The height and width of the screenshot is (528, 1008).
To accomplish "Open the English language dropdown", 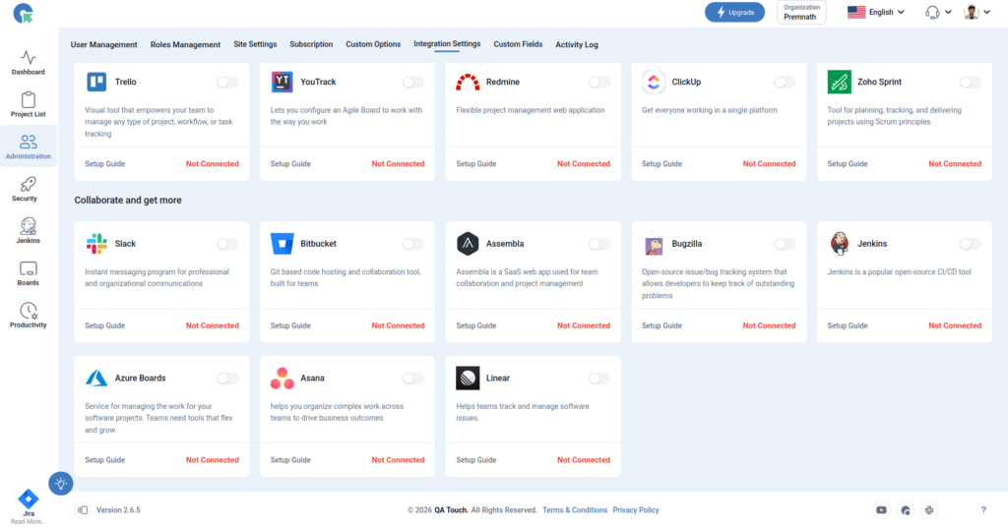I will coord(875,12).
